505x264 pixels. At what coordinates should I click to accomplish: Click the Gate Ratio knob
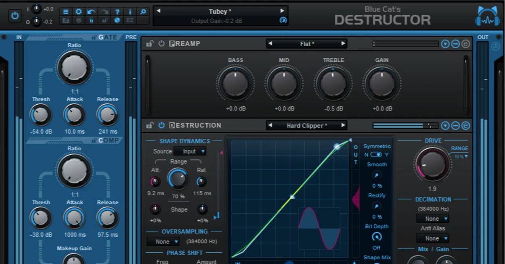[x=74, y=68]
